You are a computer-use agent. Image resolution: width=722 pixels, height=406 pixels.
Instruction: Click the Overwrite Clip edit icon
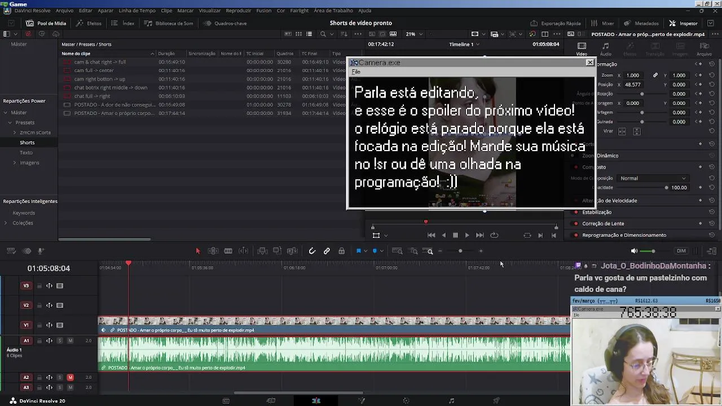(x=277, y=251)
